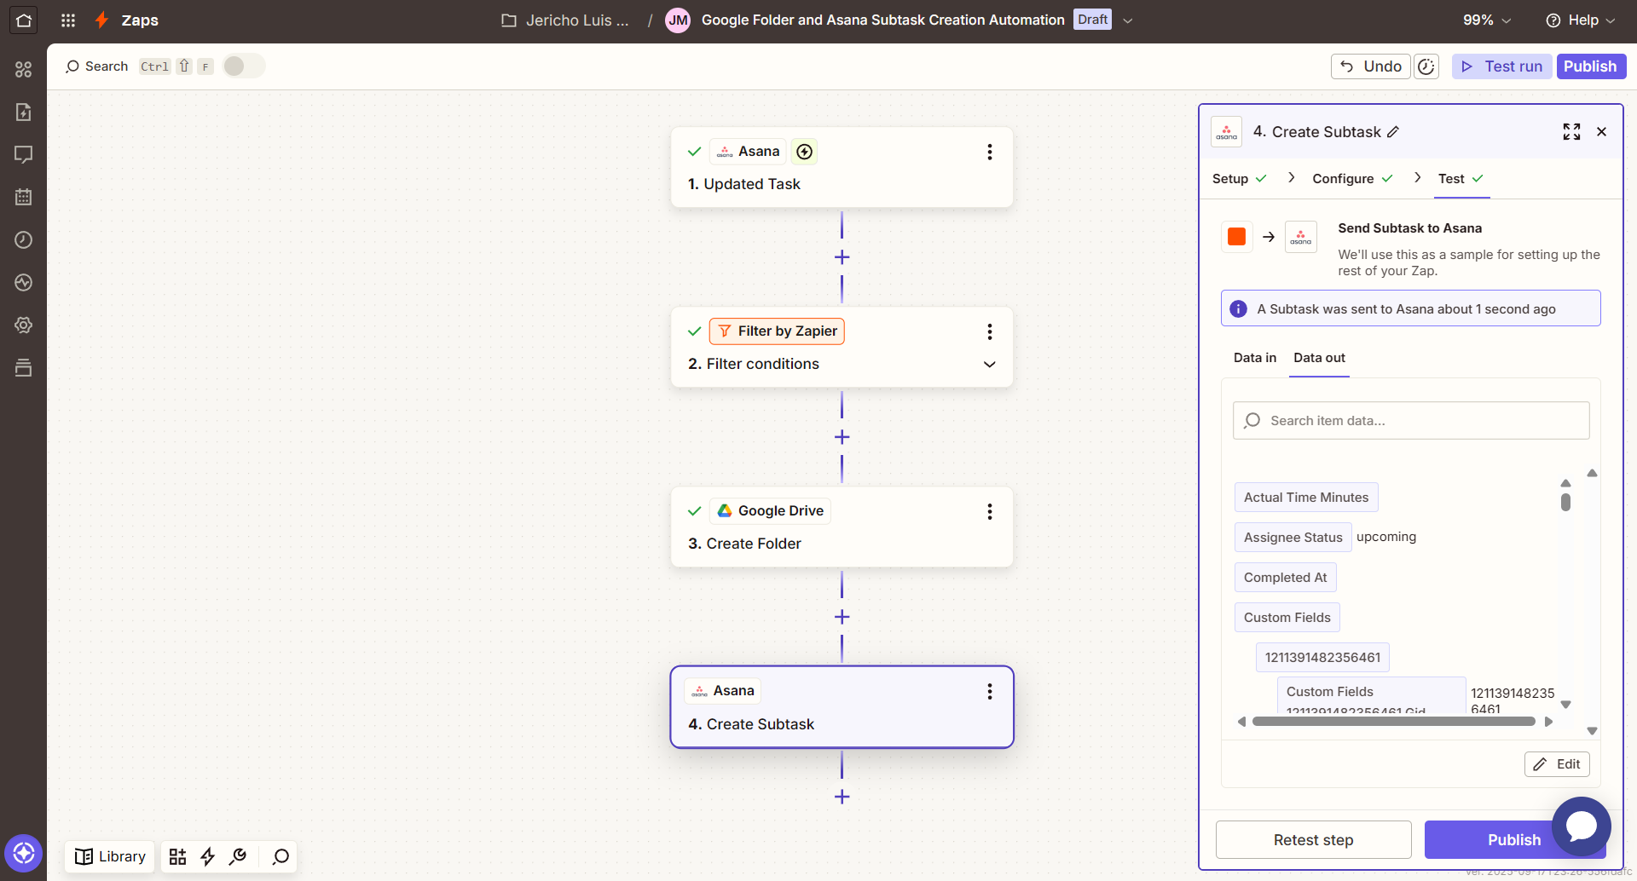Open the settings gear in left sidebar
This screenshot has width=1637, height=881.
pos(23,325)
